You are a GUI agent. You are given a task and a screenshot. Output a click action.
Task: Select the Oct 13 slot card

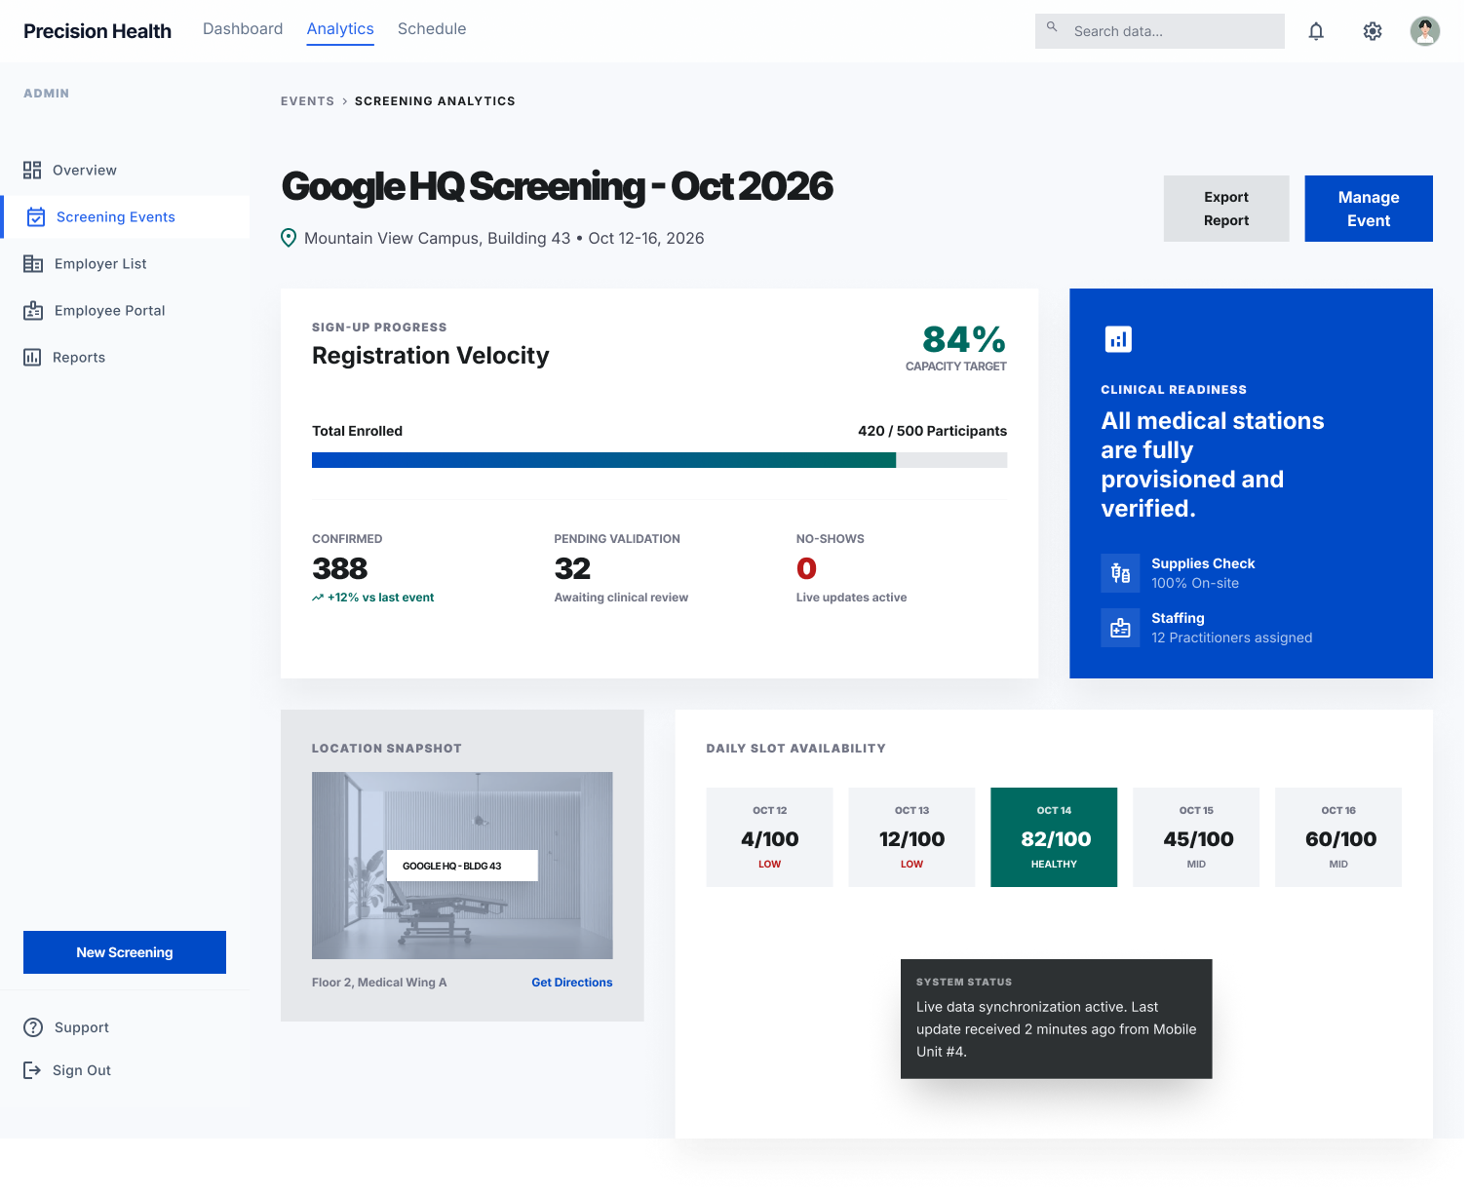(911, 837)
